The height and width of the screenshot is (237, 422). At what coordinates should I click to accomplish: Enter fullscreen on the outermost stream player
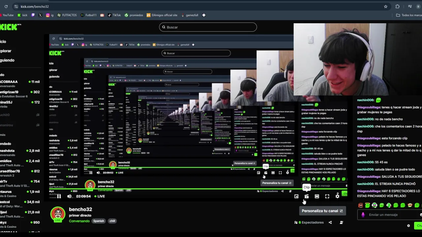pyautogui.click(x=327, y=197)
